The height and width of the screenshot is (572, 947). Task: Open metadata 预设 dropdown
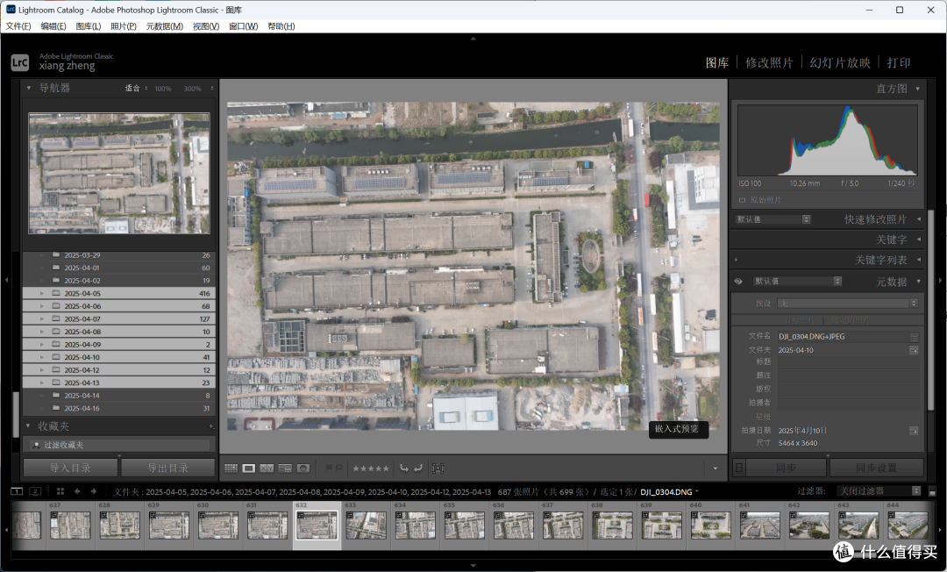coord(848,304)
